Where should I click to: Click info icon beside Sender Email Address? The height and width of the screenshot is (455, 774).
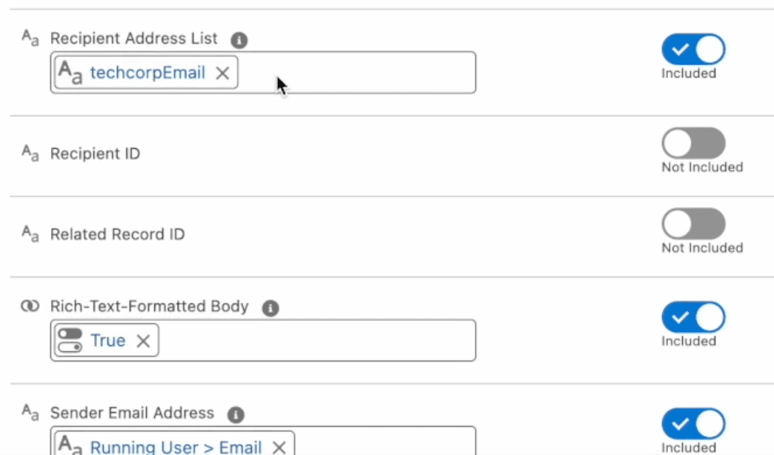(236, 415)
